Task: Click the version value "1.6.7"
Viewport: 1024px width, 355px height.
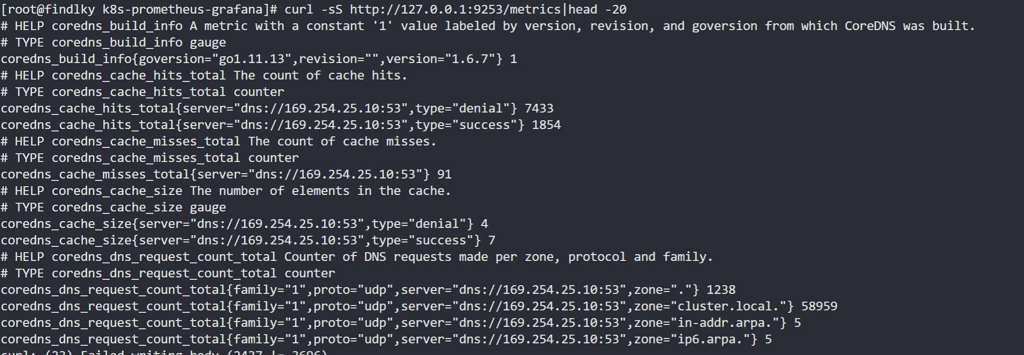Action: (x=470, y=59)
